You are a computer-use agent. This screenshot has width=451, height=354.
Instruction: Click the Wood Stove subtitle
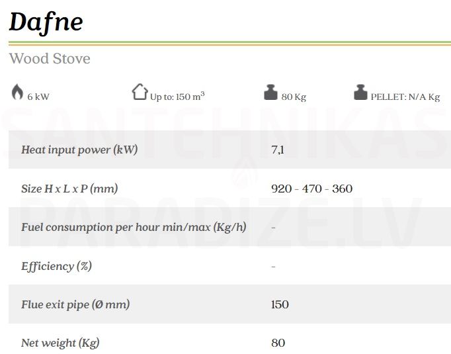coord(50,59)
